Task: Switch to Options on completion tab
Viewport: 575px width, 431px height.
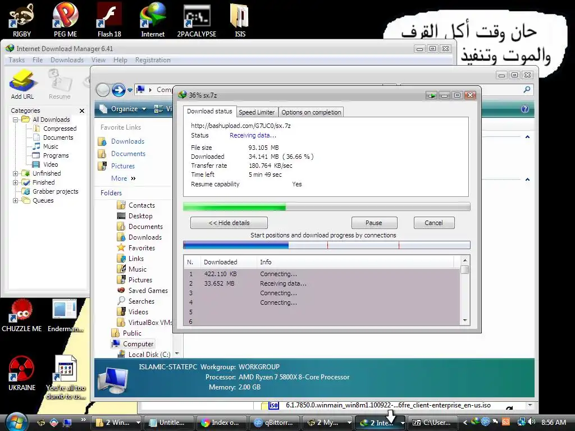Action: (x=311, y=112)
